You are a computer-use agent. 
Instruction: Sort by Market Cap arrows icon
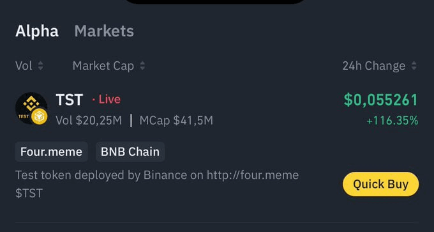point(142,66)
